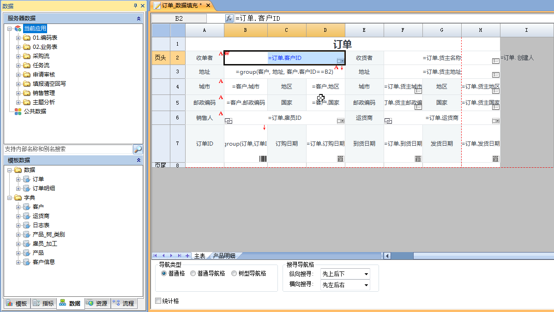Screen dimensions: 554x312
Task: Select the 普通导航格 radio option
Action: [193, 273]
